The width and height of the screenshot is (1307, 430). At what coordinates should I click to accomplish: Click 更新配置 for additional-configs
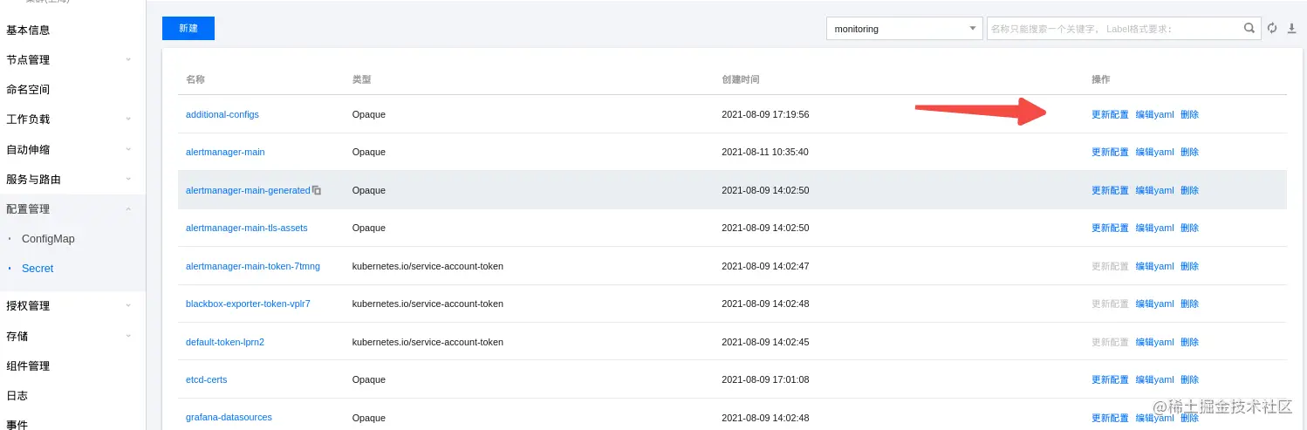(1110, 114)
